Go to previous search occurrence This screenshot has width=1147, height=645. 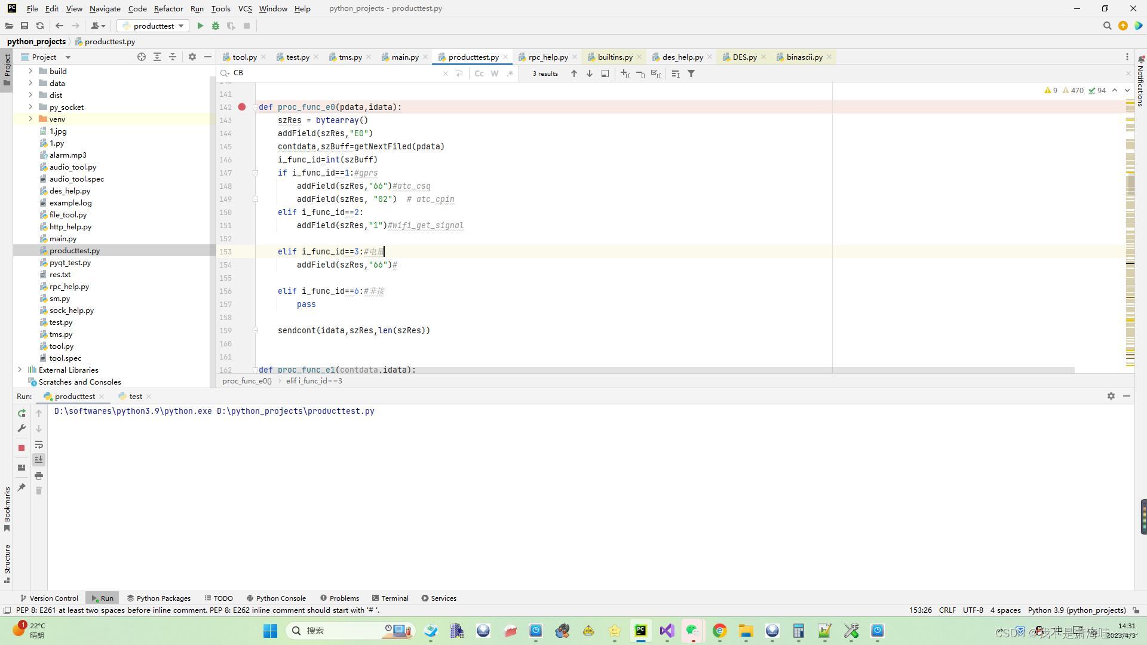(574, 73)
